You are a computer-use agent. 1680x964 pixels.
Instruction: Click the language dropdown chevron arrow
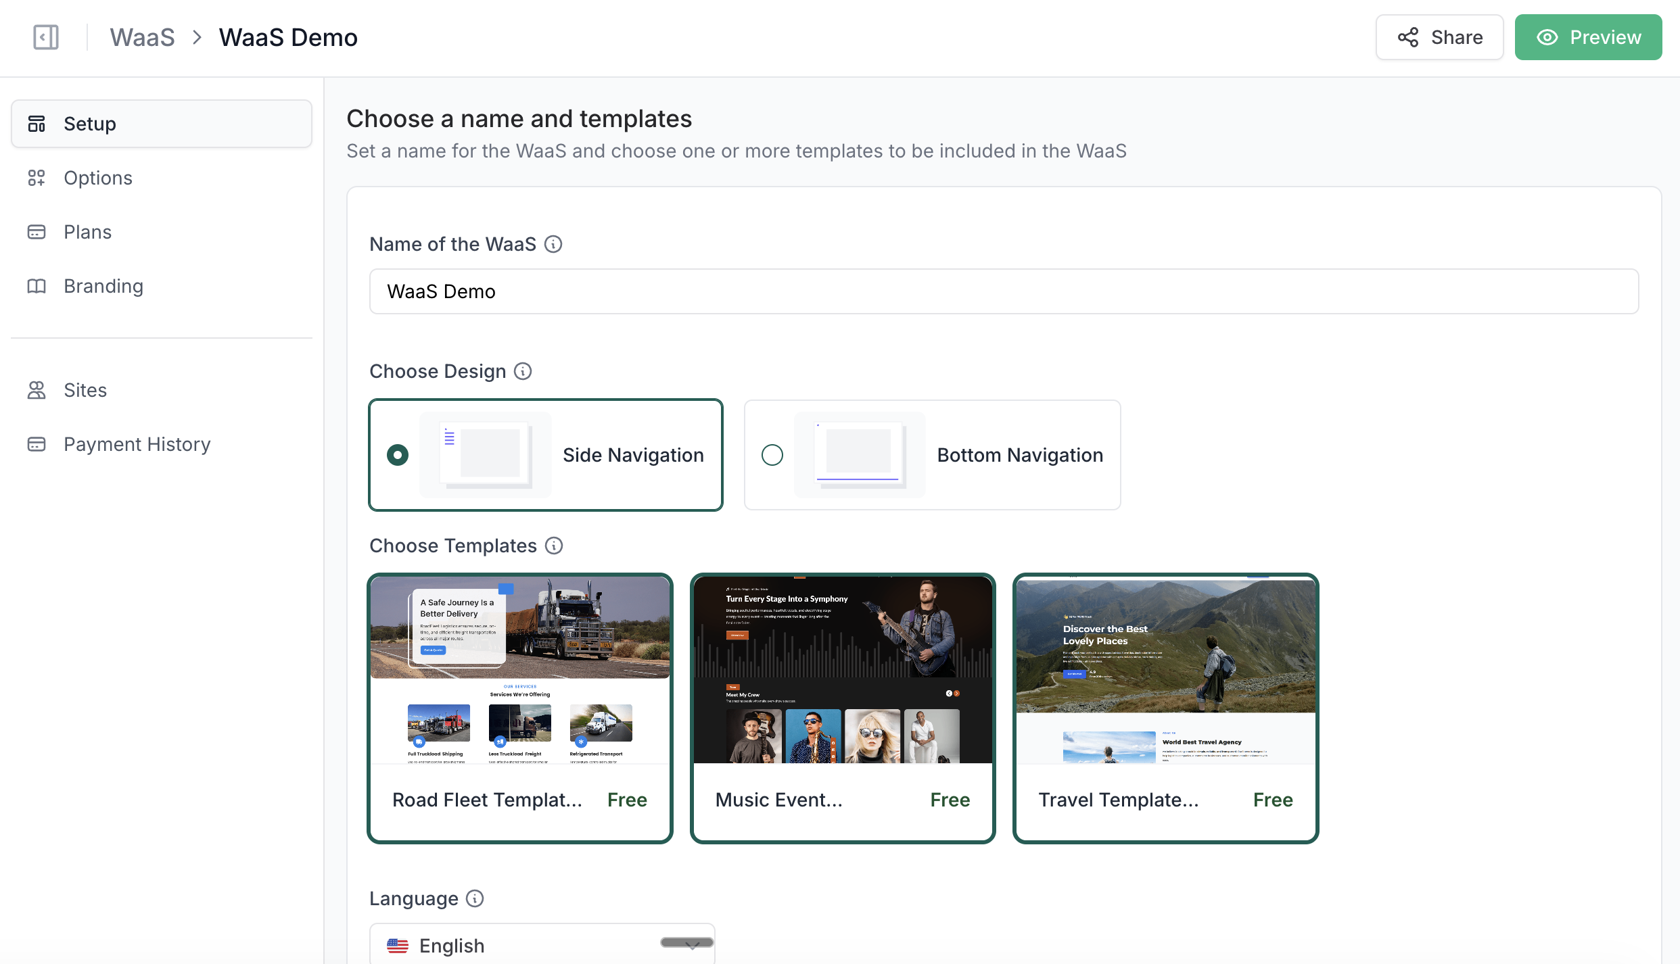(691, 945)
